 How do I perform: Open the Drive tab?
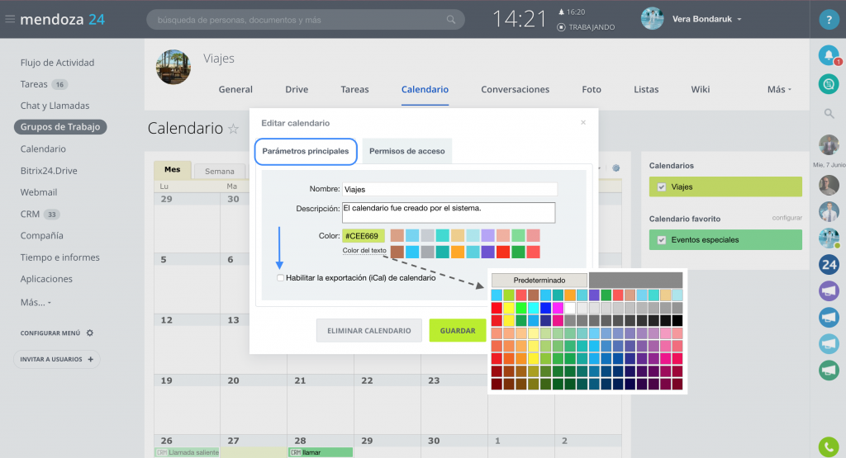(297, 89)
